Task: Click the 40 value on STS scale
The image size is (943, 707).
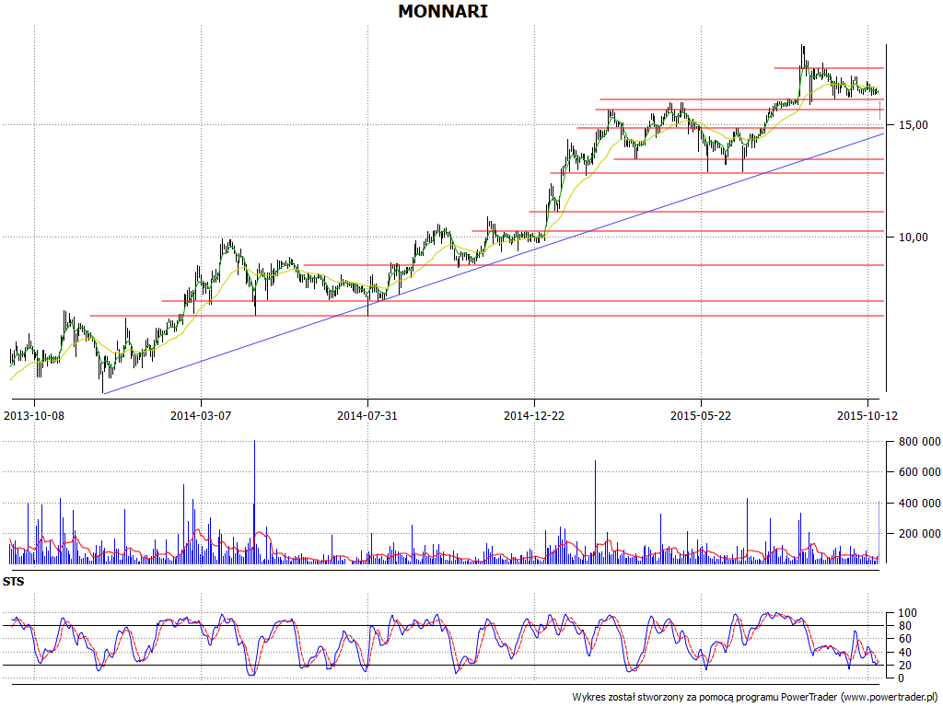Action: point(904,653)
